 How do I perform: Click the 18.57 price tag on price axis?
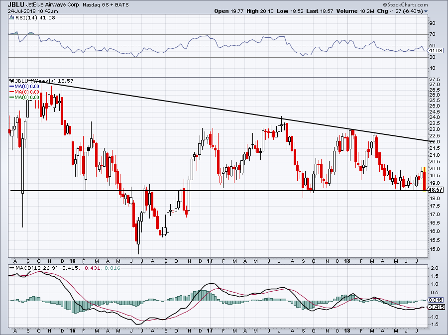point(436,190)
